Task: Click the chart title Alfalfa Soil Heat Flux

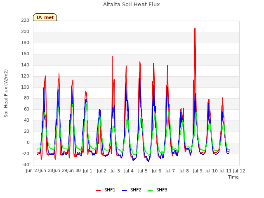Action: 132,4
